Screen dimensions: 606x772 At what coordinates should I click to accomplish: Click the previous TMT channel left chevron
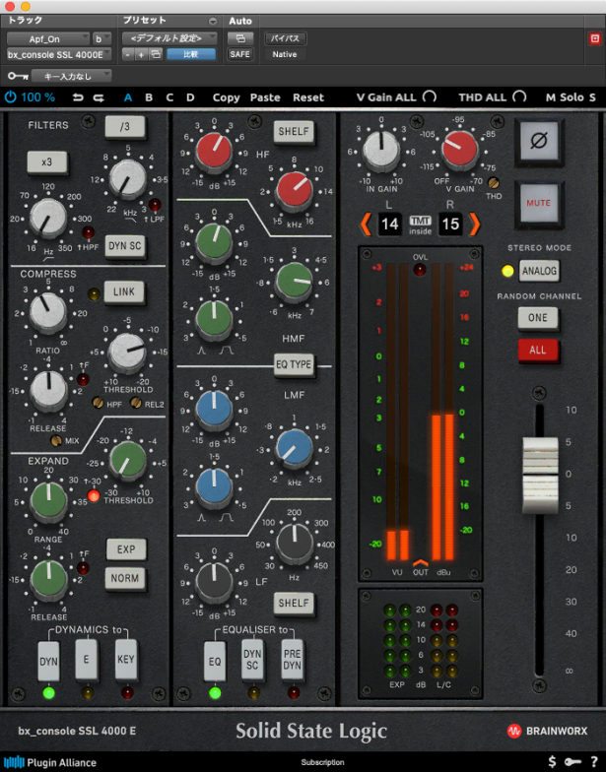pyautogui.click(x=367, y=225)
